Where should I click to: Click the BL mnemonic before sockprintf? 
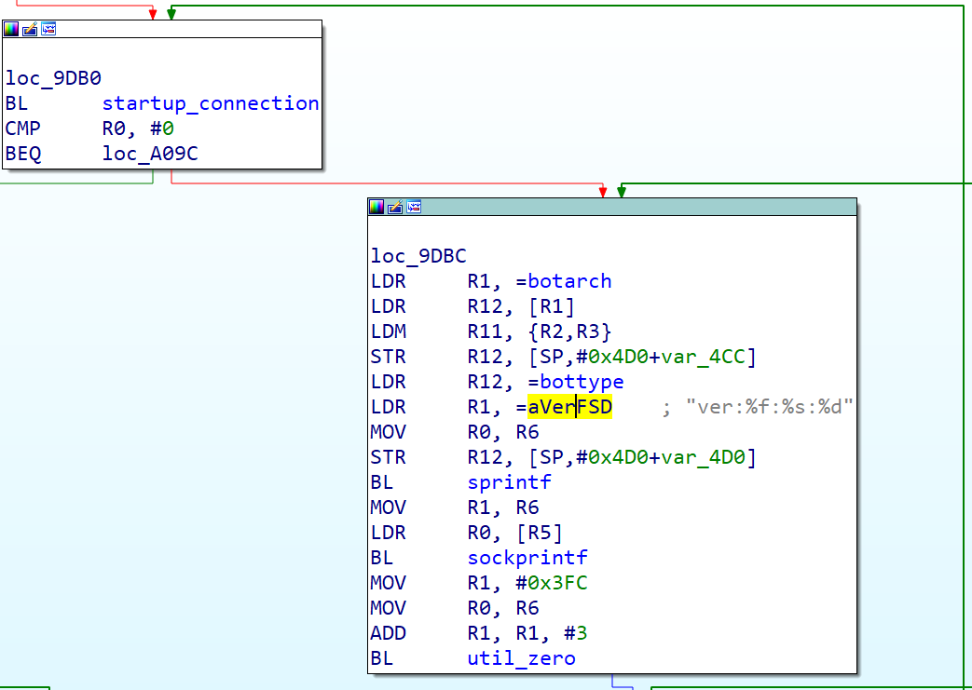382,558
